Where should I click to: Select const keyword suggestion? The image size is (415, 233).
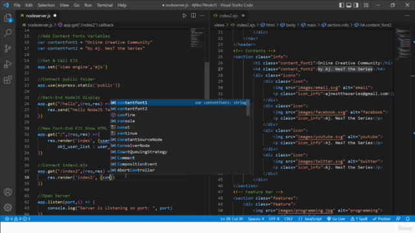click(179, 128)
